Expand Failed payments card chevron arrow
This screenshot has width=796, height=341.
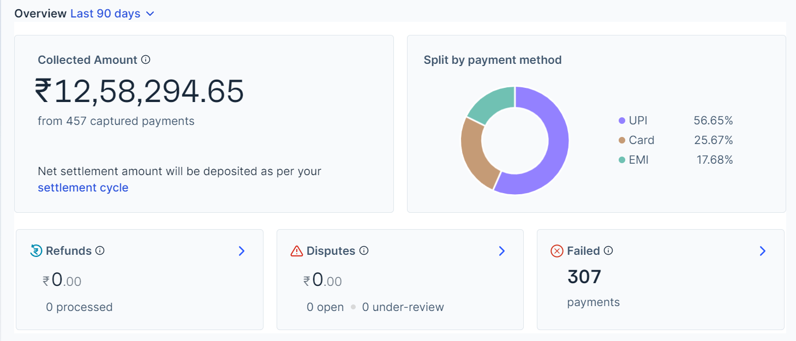(x=763, y=251)
